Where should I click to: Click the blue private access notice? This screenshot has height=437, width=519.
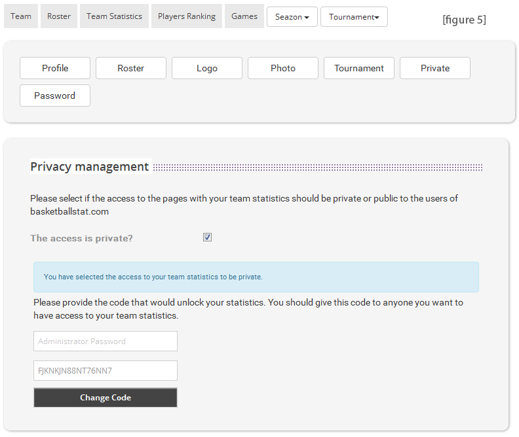(256, 277)
